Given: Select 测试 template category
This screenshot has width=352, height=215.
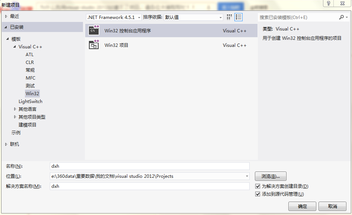Looking at the screenshot, I should pos(30,86).
